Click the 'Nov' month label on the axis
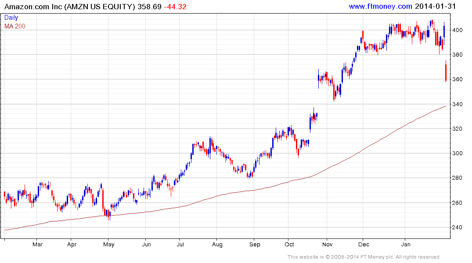This screenshot has height=263, width=472. click(x=327, y=244)
